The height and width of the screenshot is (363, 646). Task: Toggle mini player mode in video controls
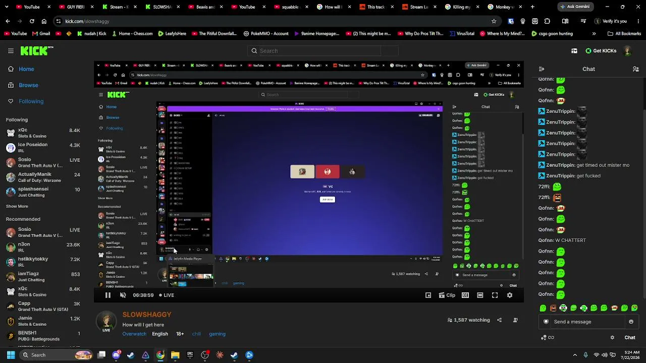click(x=428, y=295)
